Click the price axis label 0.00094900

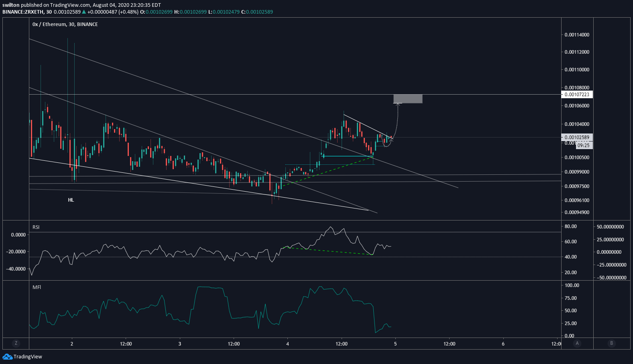(577, 212)
